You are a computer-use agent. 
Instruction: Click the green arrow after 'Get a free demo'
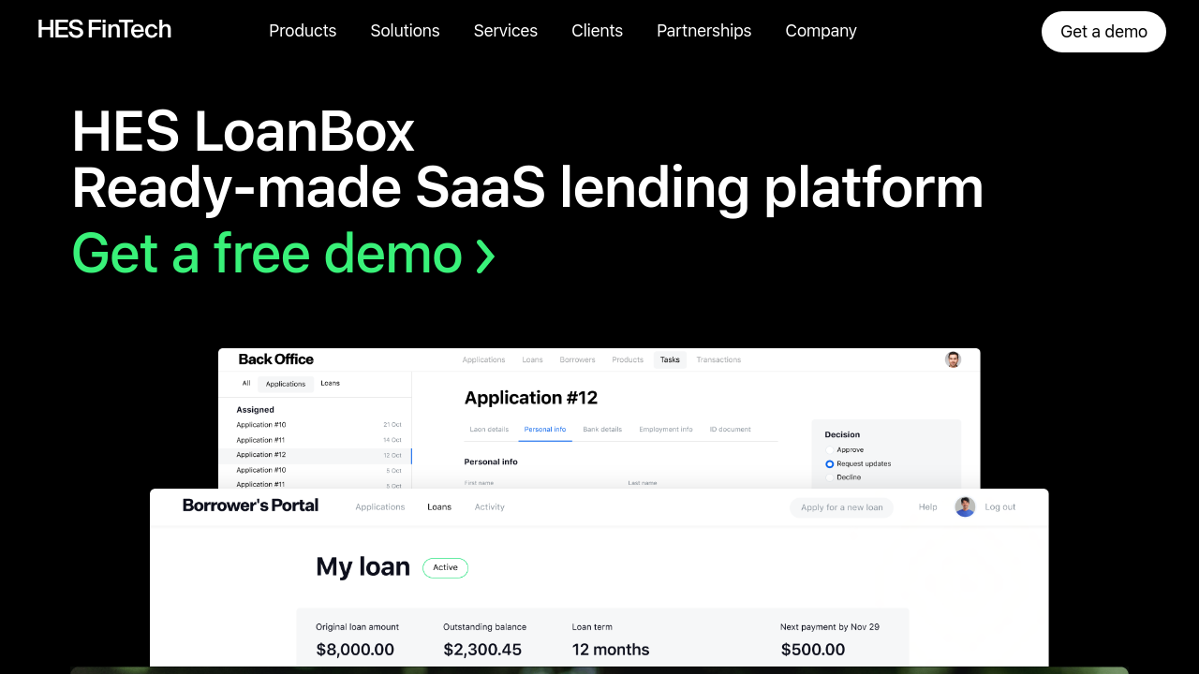click(x=485, y=255)
